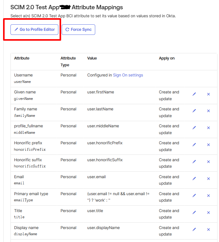The image size is (219, 242).
Task: Open Go to Profile Editor
Action: 34,30
